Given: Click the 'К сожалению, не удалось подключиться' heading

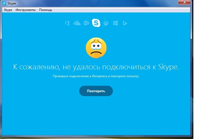Looking at the screenshot, I should point(96,67).
